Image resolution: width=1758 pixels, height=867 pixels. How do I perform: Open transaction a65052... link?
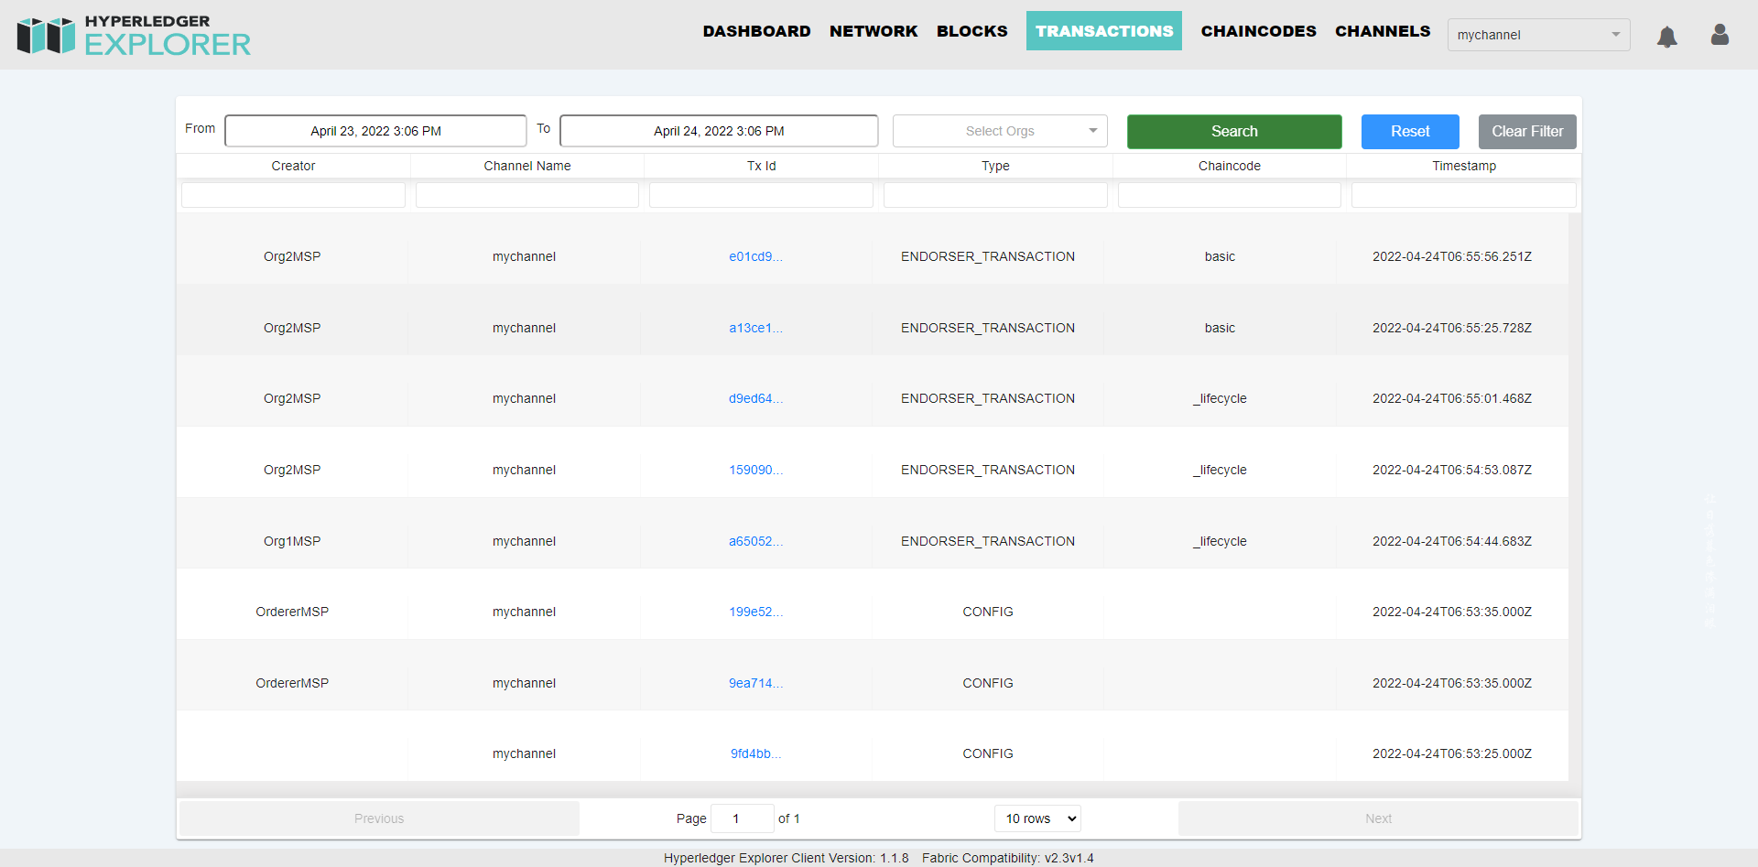pyautogui.click(x=755, y=541)
